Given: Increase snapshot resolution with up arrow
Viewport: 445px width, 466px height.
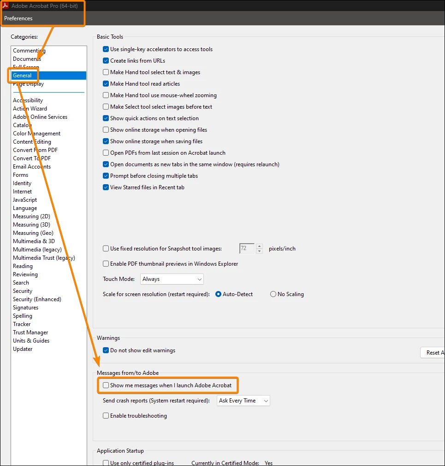Looking at the screenshot, I should pyautogui.click(x=259, y=246).
